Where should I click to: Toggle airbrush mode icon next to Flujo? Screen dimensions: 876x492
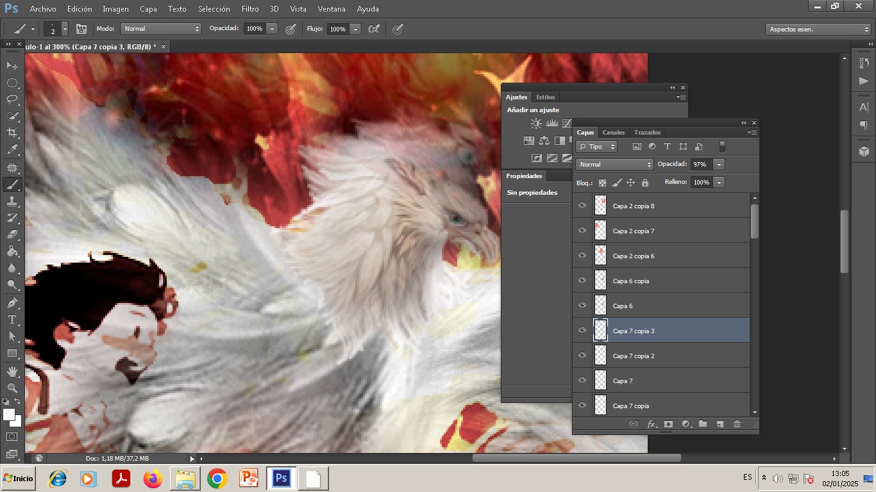[x=375, y=29]
